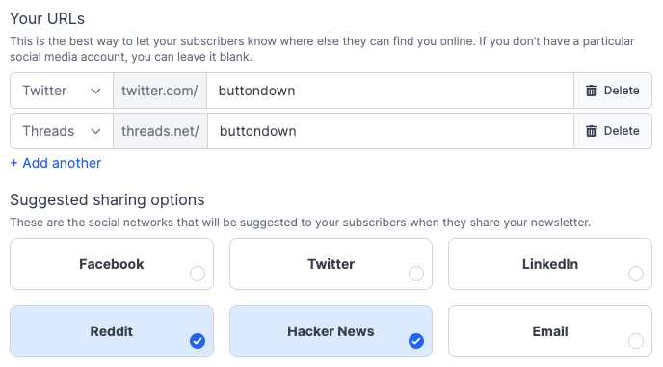663x367 pixels.
Task: Toggle the empty circle on the Facebook card
Action: (x=198, y=274)
